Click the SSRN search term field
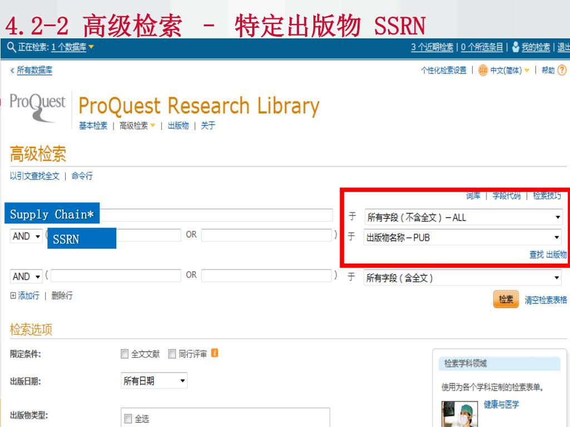The width and height of the screenshot is (570, 427). (x=115, y=235)
